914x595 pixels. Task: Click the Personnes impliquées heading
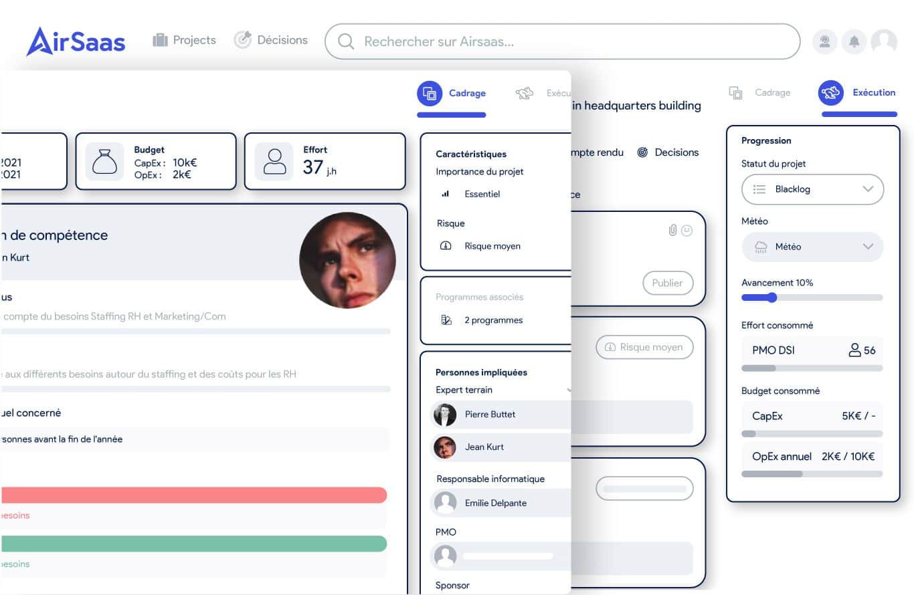click(x=481, y=372)
